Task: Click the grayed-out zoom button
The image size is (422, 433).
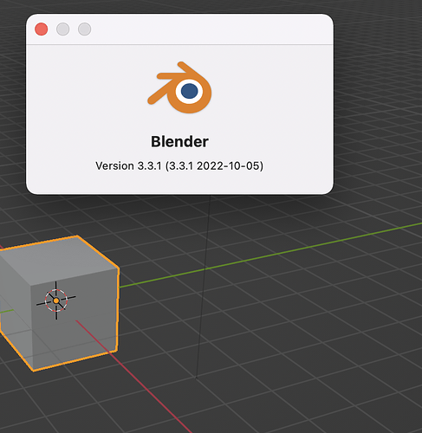Action: [x=85, y=29]
